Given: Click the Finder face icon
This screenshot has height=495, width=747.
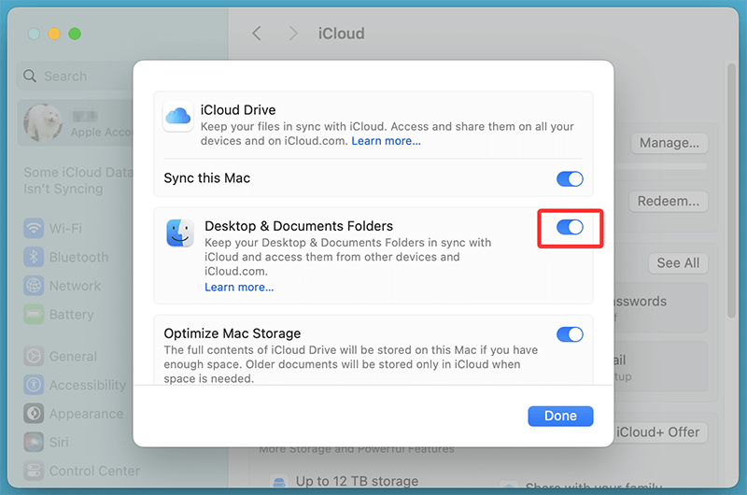Looking at the screenshot, I should tap(180, 233).
